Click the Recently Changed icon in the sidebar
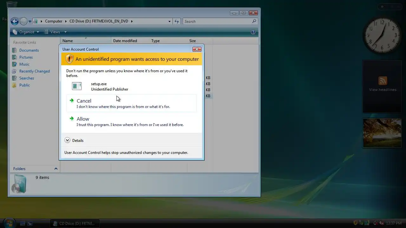The width and height of the screenshot is (406, 228). click(14, 71)
